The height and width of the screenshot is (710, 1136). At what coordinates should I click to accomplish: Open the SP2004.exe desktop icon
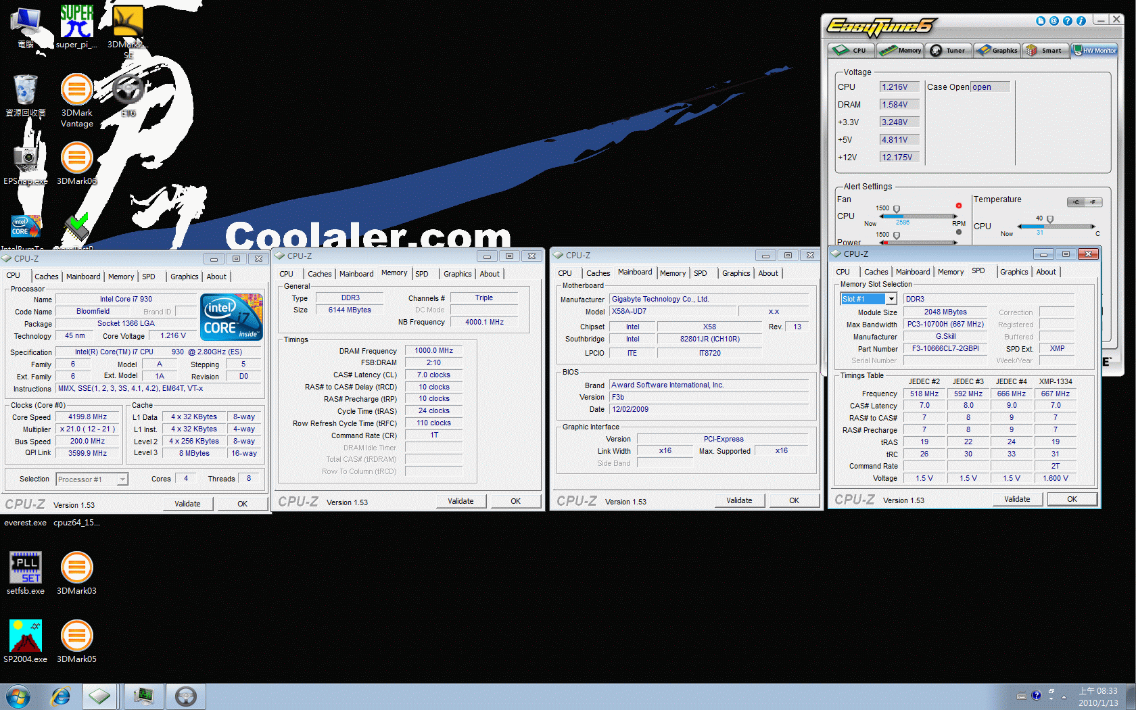[x=26, y=641]
